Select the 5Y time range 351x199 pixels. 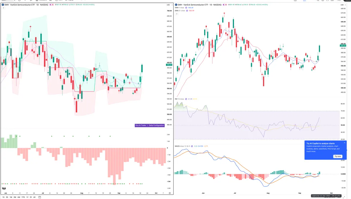tap(31, 197)
